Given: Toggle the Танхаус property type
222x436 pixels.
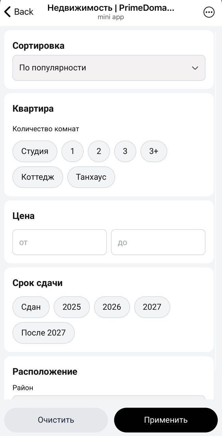Looking at the screenshot, I should [x=91, y=177].
